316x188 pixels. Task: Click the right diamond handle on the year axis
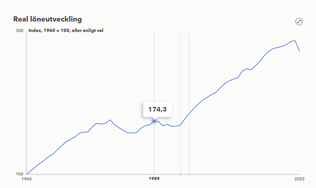pos(189,174)
